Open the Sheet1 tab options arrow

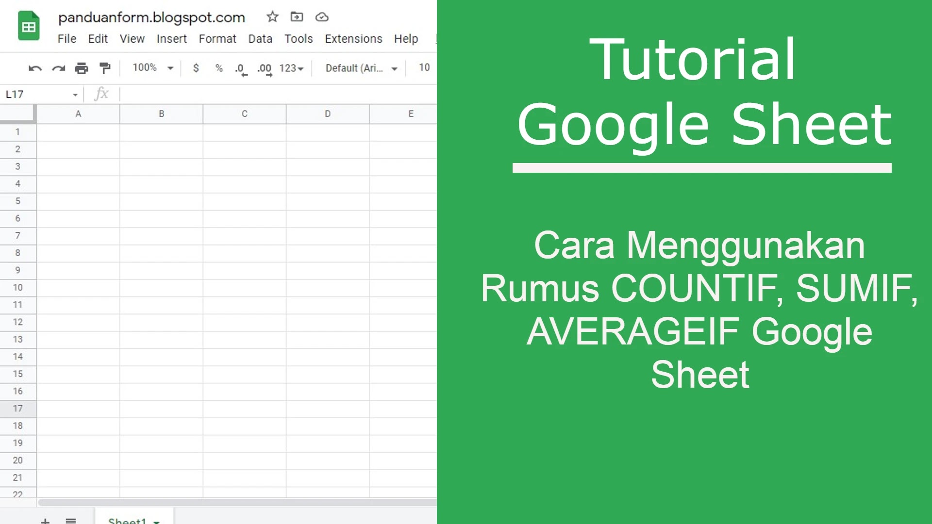(156, 522)
